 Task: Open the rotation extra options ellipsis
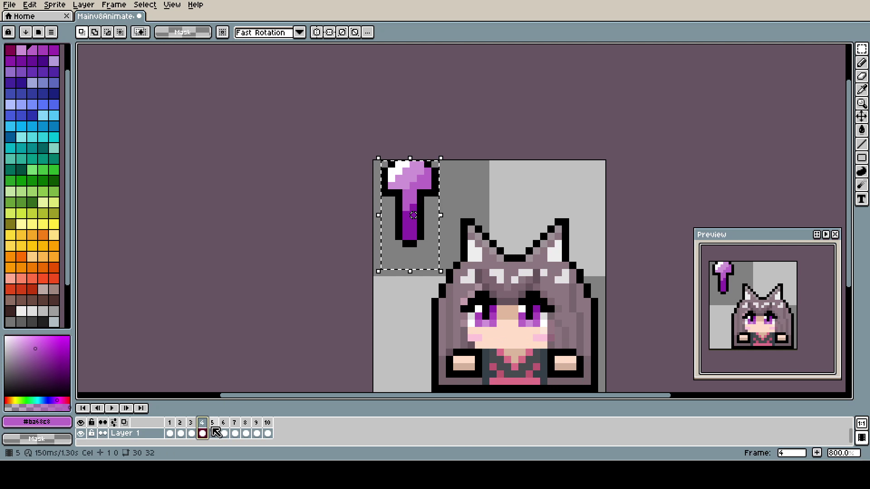tap(367, 32)
